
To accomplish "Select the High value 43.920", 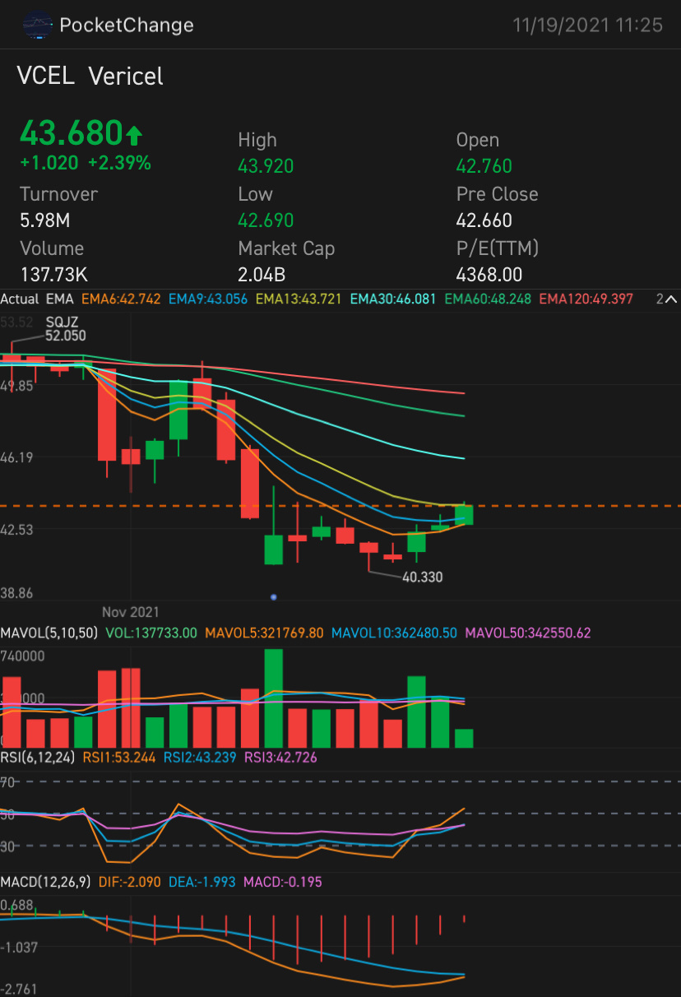I will point(266,166).
